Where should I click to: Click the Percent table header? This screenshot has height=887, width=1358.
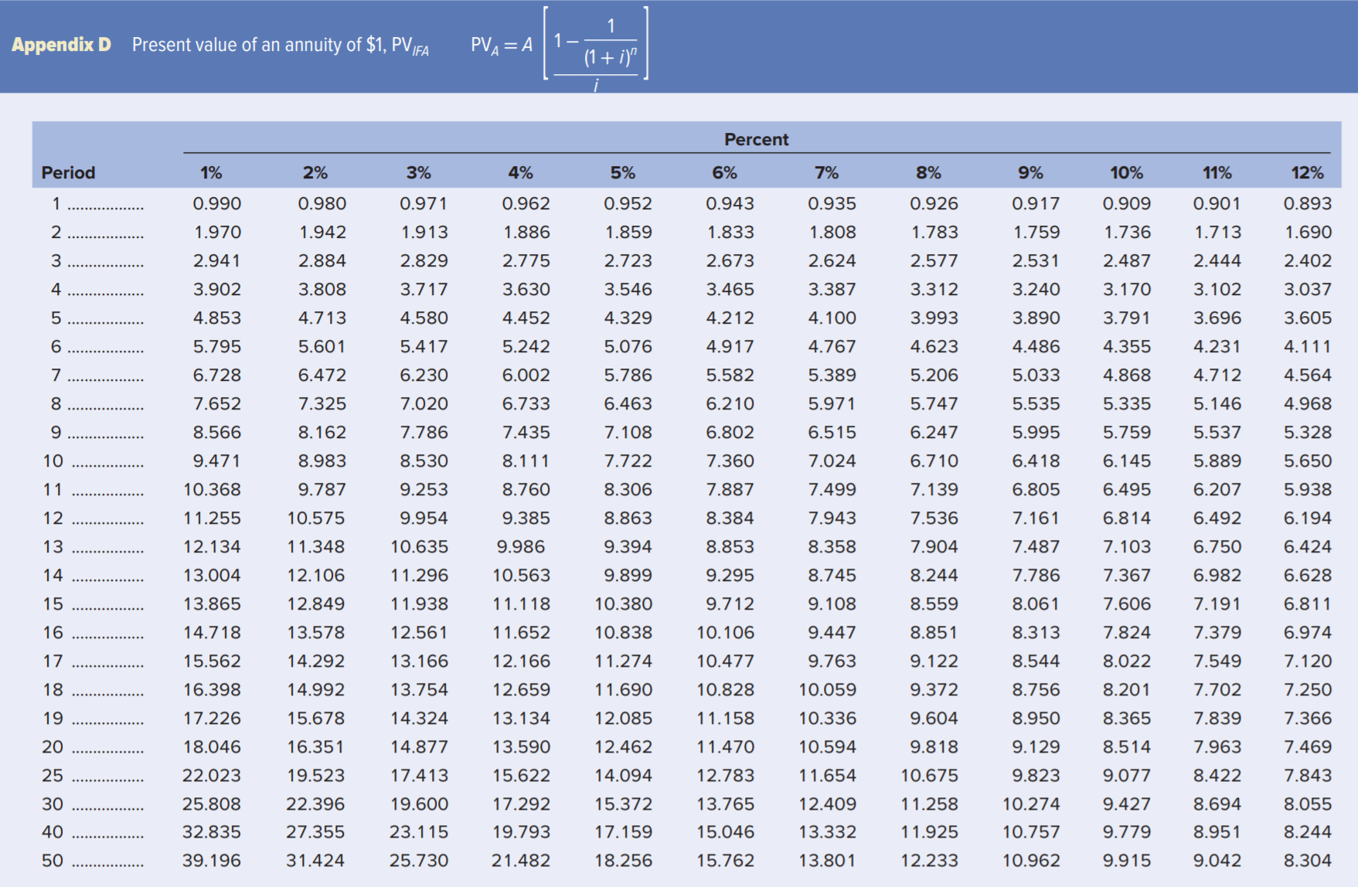point(755,140)
